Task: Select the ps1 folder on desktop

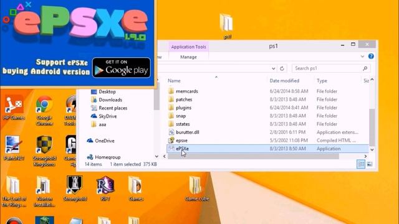Action: pos(227,26)
